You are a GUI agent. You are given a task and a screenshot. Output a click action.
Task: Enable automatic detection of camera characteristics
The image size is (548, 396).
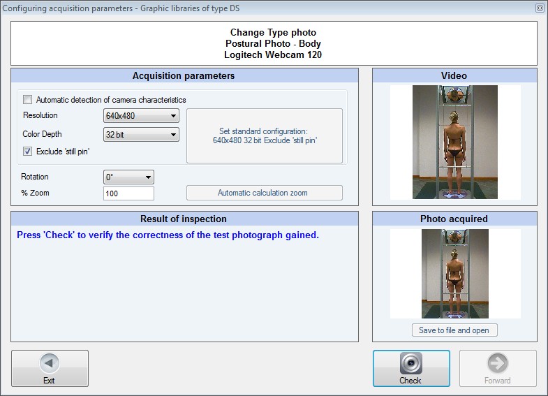click(28, 100)
